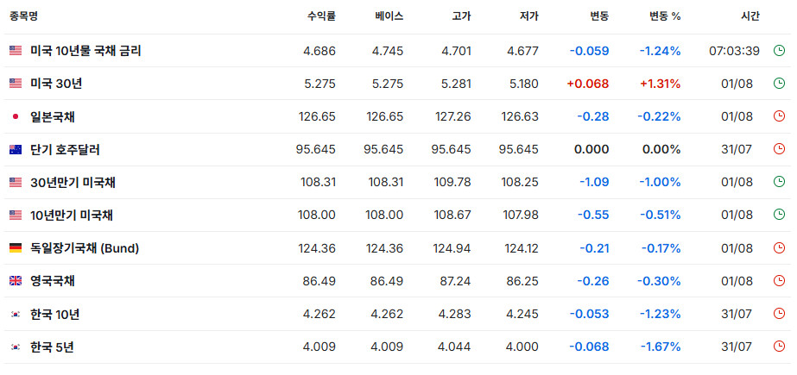The image size is (797, 375).
Task: Click the red clock icon for 독일장기국채 (Bund)
Action: click(779, 247)
